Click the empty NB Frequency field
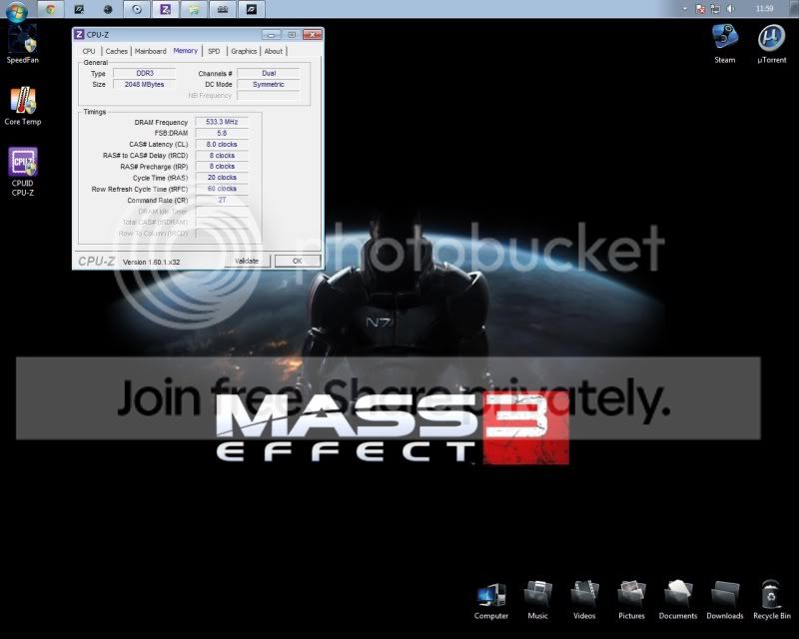This screenshot has height=639, width=799. click(269, 95)
